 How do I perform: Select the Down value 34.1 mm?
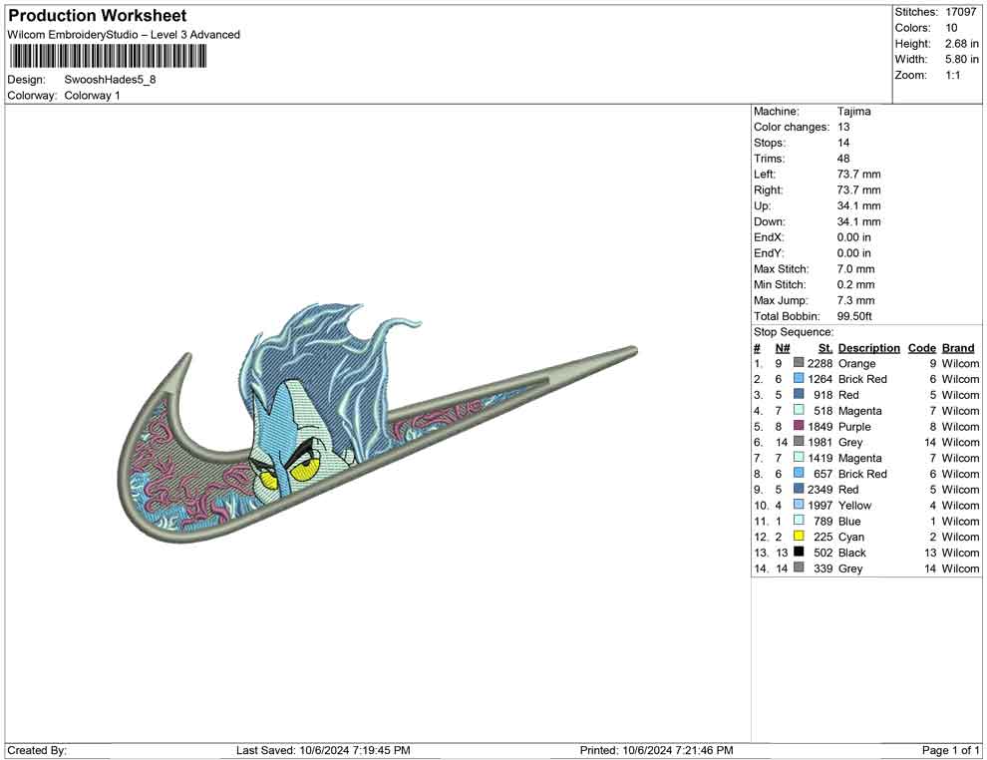coord(858,221)
